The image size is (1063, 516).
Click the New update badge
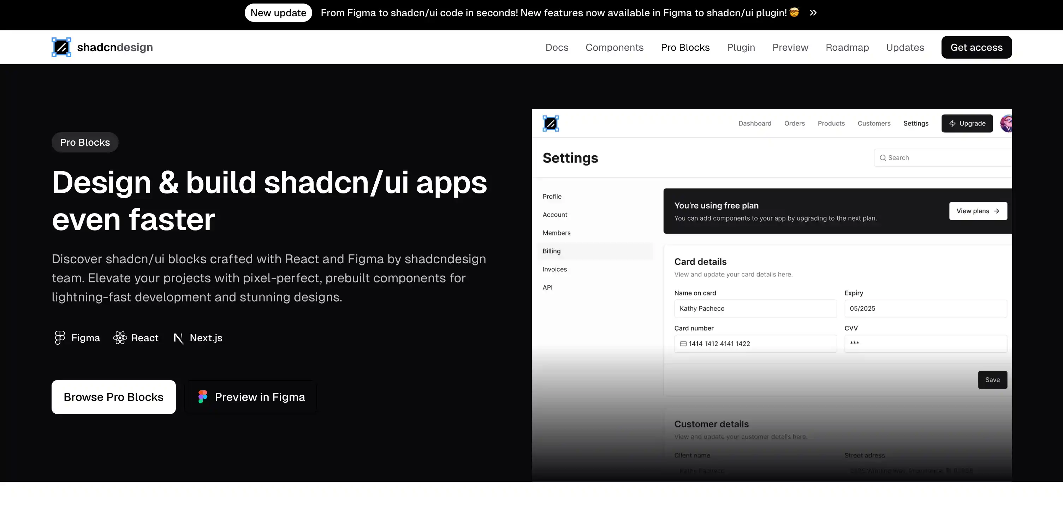[278, 13]
